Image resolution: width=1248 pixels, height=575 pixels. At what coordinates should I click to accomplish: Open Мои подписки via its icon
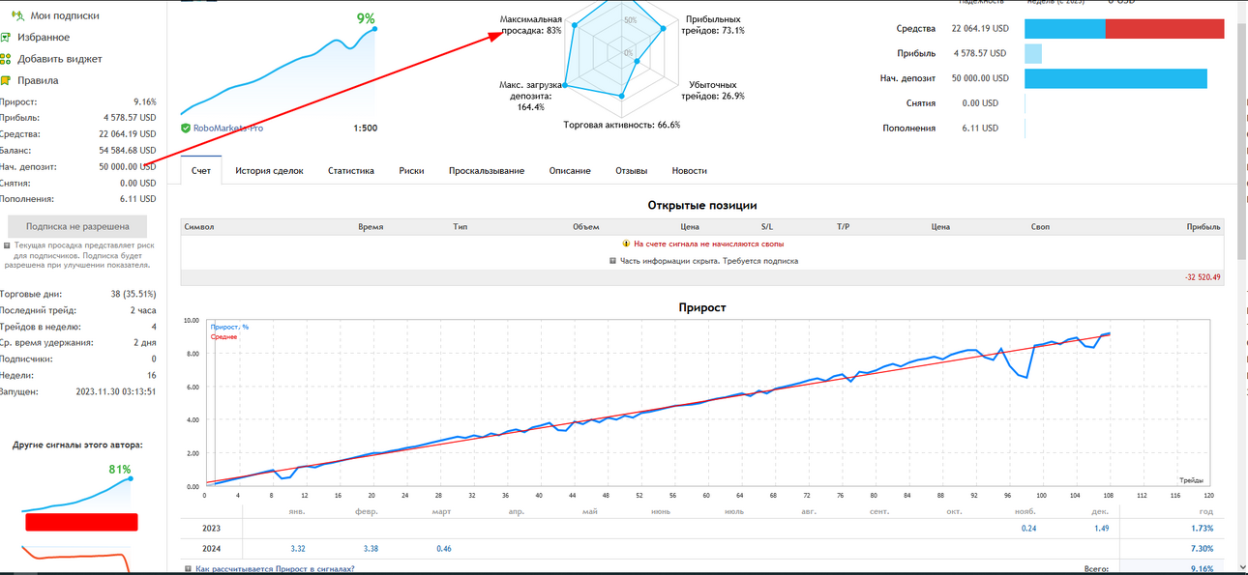(17, 15)
